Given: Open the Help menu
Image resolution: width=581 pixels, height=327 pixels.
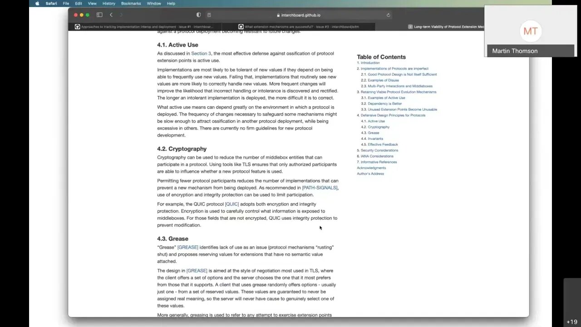Looking at the screenshot, I should click(171, 3).
